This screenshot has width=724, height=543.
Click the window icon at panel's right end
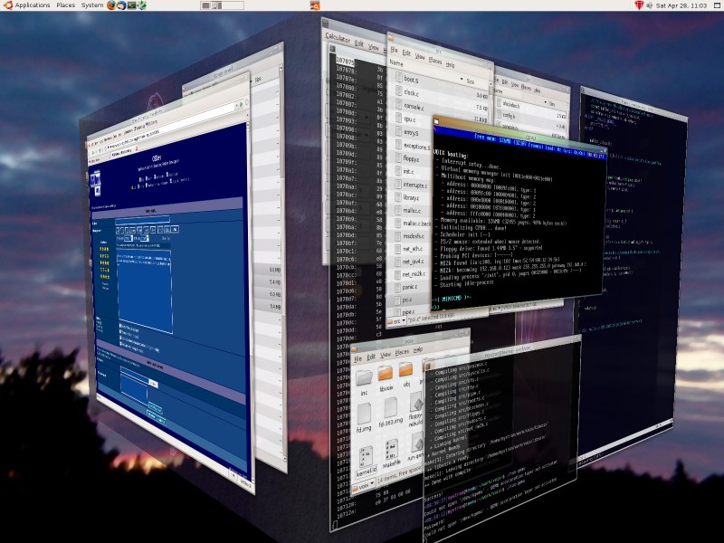(x=716, y=5)
